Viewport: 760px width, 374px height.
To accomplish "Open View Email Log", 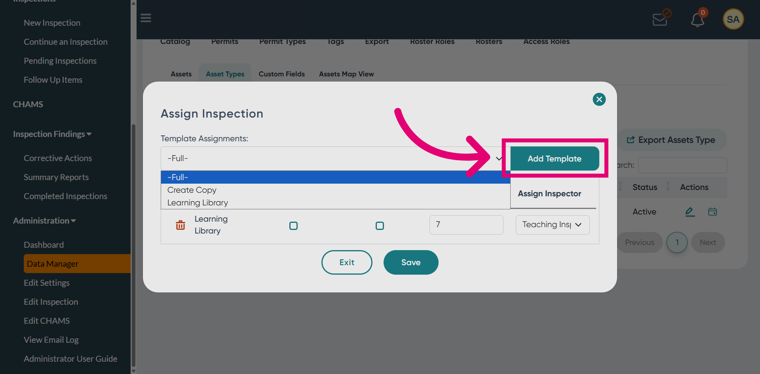I will (51, 340).
